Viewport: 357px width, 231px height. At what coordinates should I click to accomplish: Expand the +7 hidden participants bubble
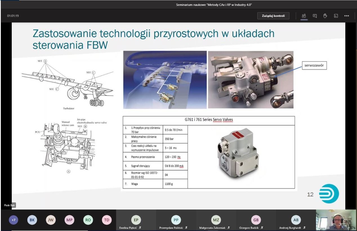[13, 220]
